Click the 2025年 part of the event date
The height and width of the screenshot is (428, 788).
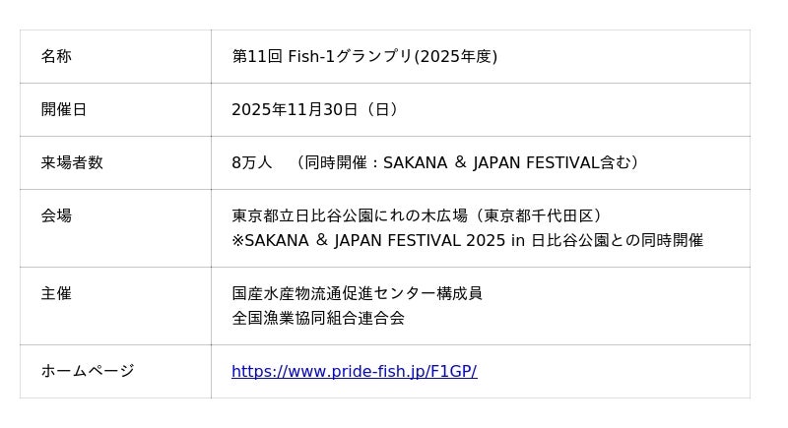tap(259, 109)
